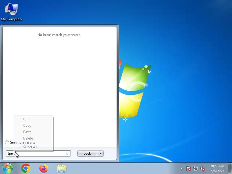
Task: Open network status tray icon
Action: click(x=195, y=168)
